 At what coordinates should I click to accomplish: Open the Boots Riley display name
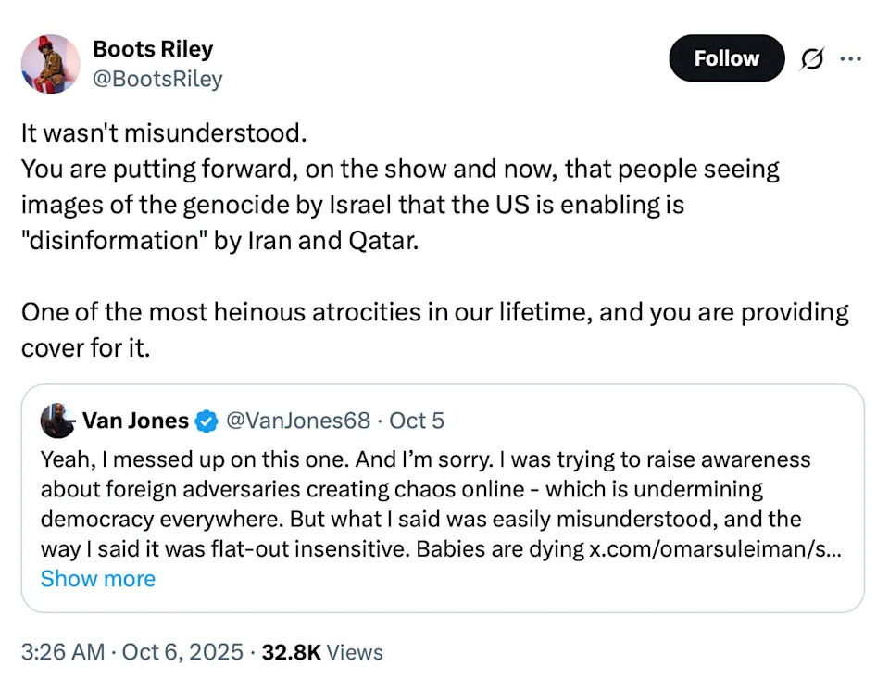pyautogui.click(x=154, y=48)
